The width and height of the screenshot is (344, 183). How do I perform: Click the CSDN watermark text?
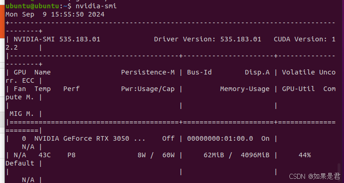pos(315,176)
